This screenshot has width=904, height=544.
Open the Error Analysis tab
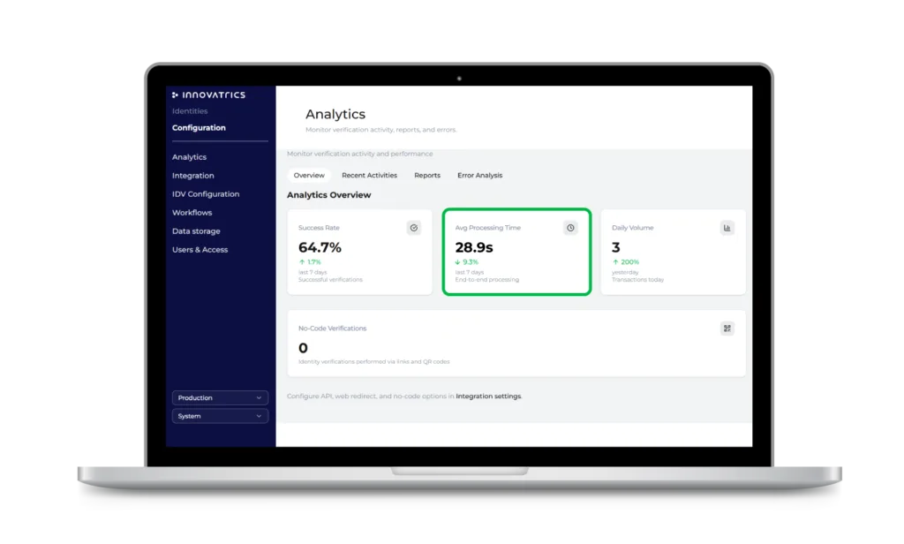pos(479,176)
